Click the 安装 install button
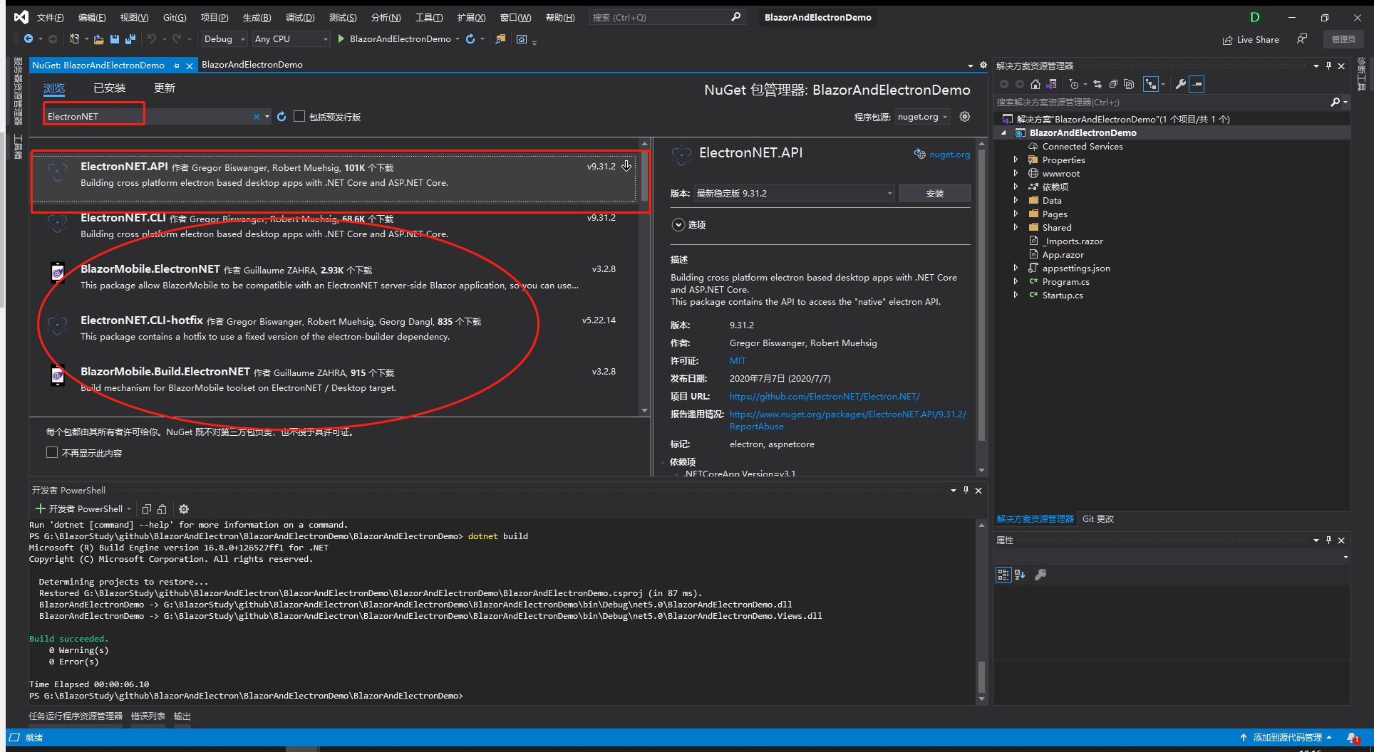The height and width of the screenshot is (752, 1374). click(x=934, y=193)
